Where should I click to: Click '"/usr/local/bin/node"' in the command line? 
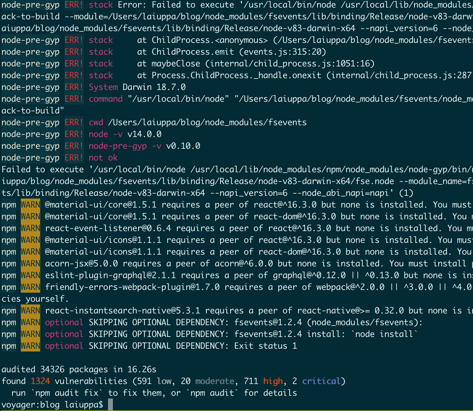pos(178,99)
